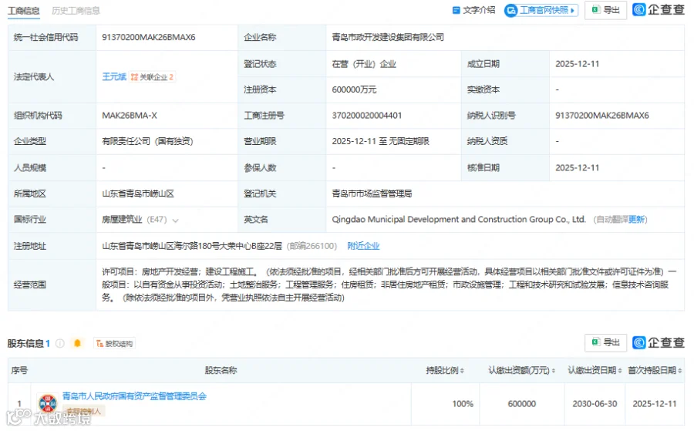This screenshot has height=431, width=694.
Task: Select shareholder contribution date 2030-06-30
Action: [x=595, y=403]
